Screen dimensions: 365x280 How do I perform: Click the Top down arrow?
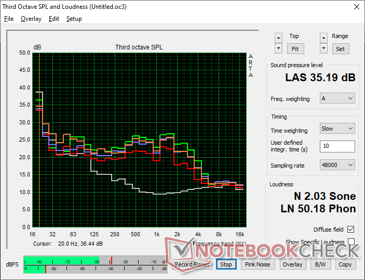coord(278,48)
